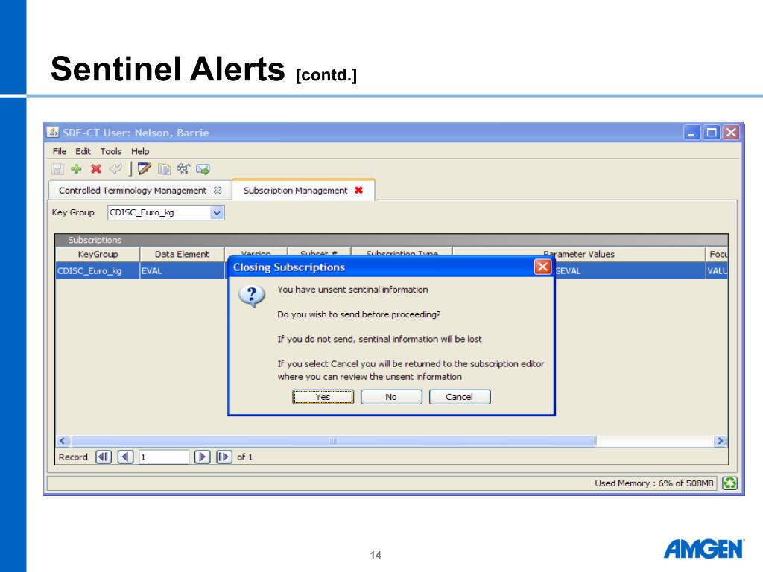Click the grey undo arrow icon
The image size is (763, 572).
(115, 169)
